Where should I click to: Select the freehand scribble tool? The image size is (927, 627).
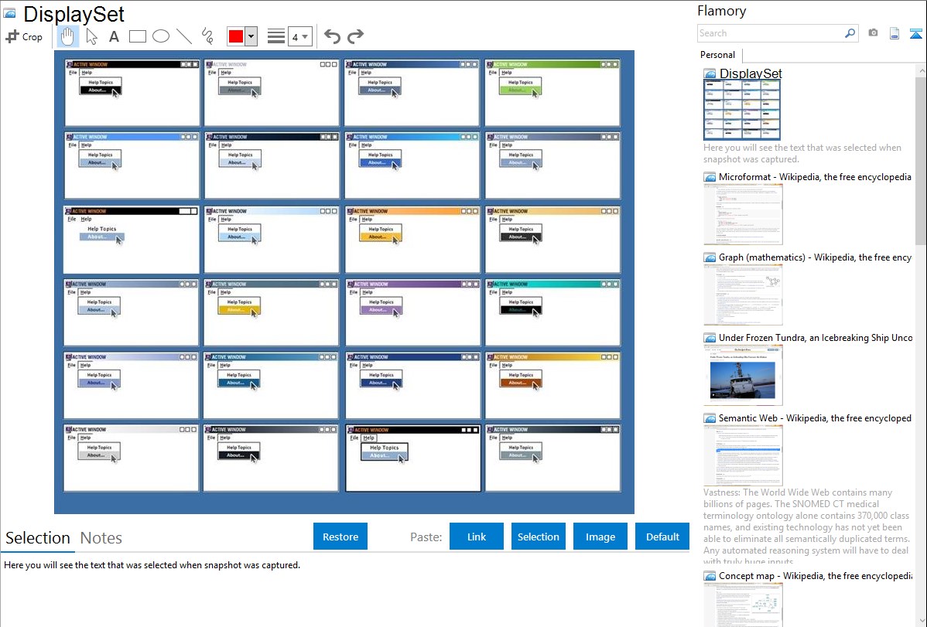pyautogui.click(x=207, y=36)
